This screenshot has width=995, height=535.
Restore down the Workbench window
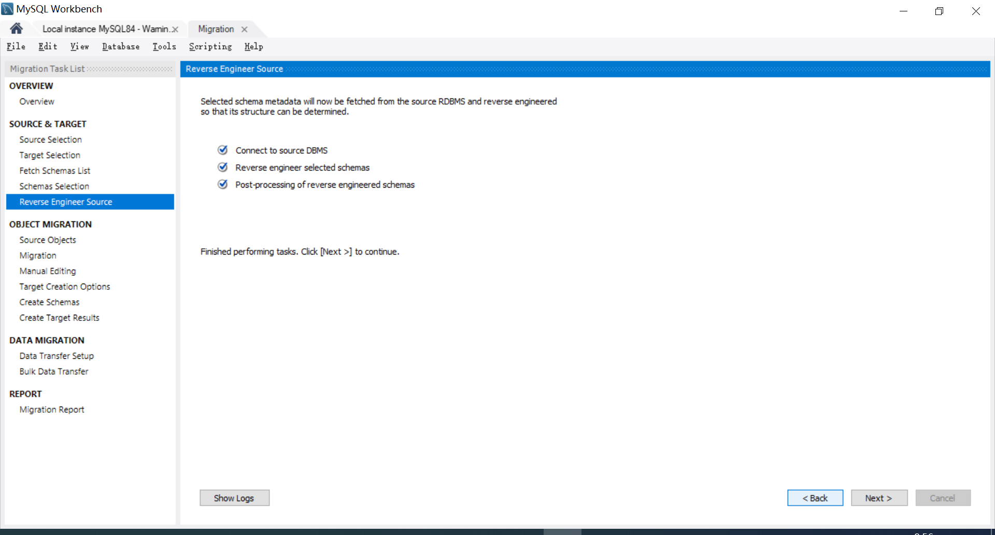click(939, 11)
